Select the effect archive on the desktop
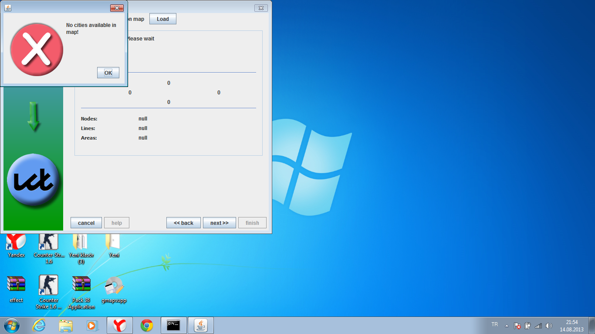The height and width of the screenshot is (334, 595). pos(17,289)
